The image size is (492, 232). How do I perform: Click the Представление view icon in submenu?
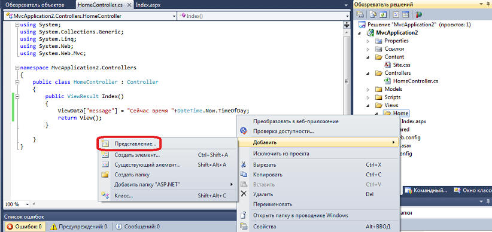point(105,144)
